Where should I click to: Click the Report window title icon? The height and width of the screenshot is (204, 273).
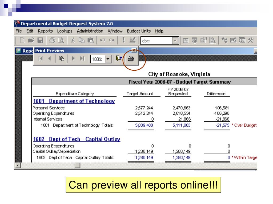18,51
